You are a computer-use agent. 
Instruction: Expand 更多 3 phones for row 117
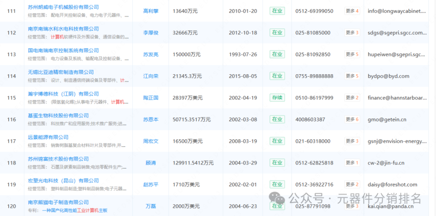point(352,141)
